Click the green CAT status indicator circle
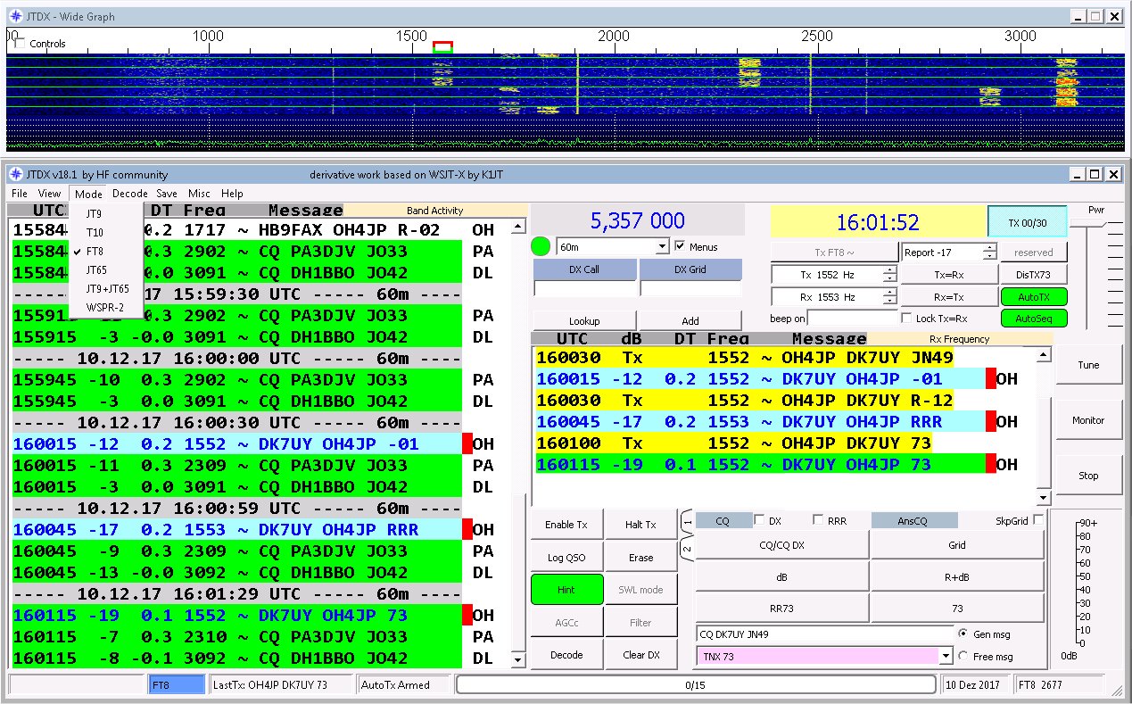 [541, 246]
